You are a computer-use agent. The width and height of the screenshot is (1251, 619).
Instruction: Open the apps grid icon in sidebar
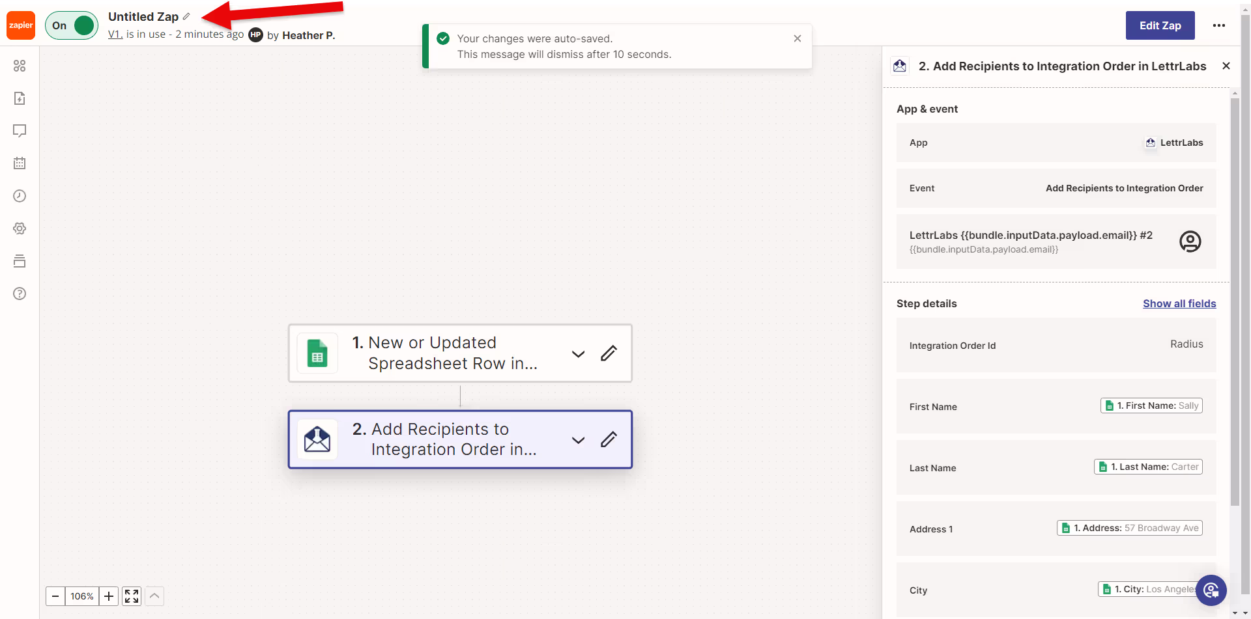coord(20,66)
